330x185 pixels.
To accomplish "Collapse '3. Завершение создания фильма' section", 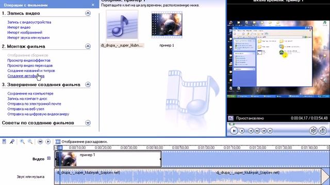I will coord(88,84).
